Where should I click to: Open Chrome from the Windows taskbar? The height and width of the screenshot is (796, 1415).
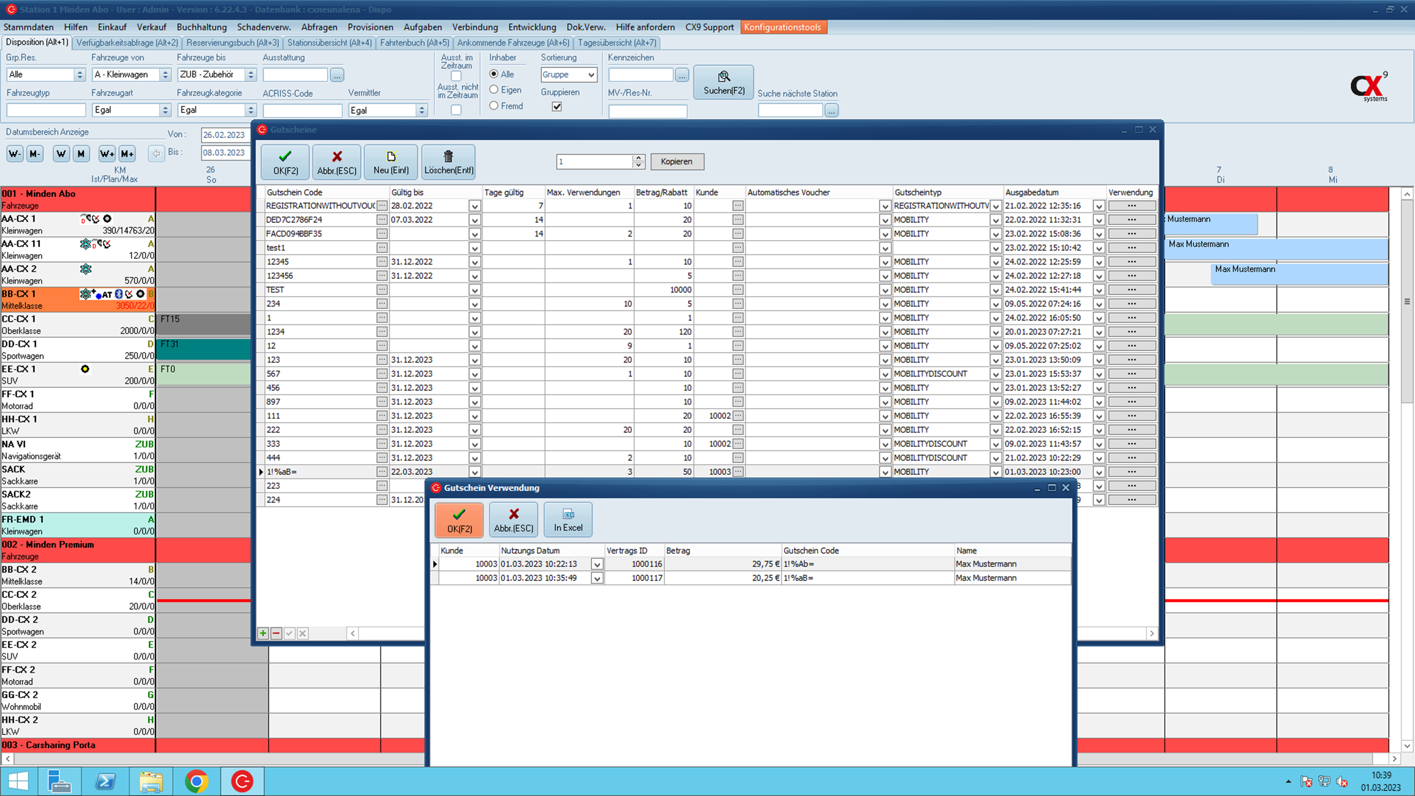coord(196,781)
